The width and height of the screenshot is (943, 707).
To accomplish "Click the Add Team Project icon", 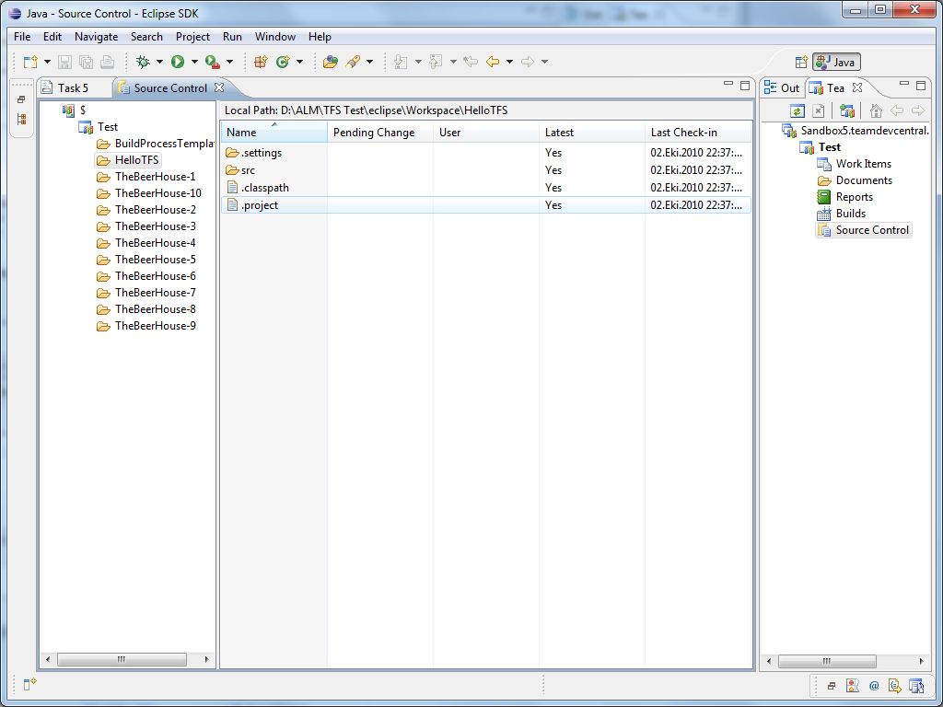I will click(847, 110).
